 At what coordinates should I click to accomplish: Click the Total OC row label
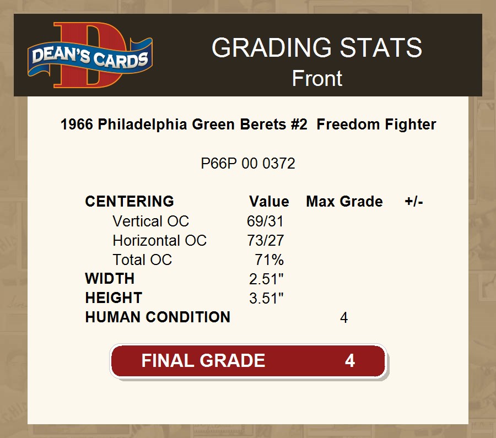point(142,259)
